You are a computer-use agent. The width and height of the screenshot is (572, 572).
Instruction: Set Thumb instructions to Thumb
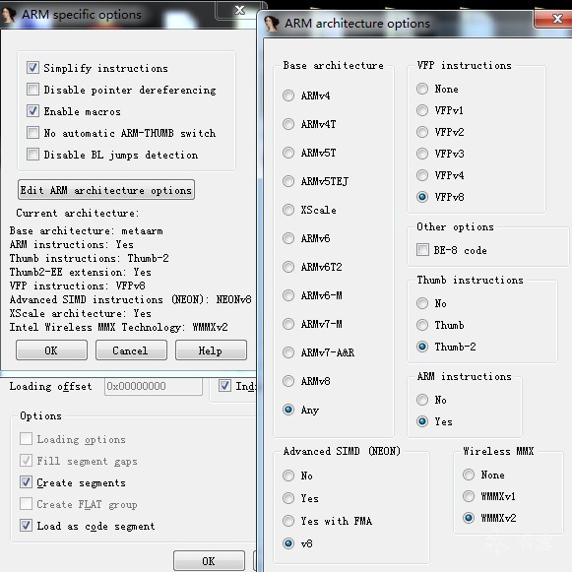pos(422,325)
